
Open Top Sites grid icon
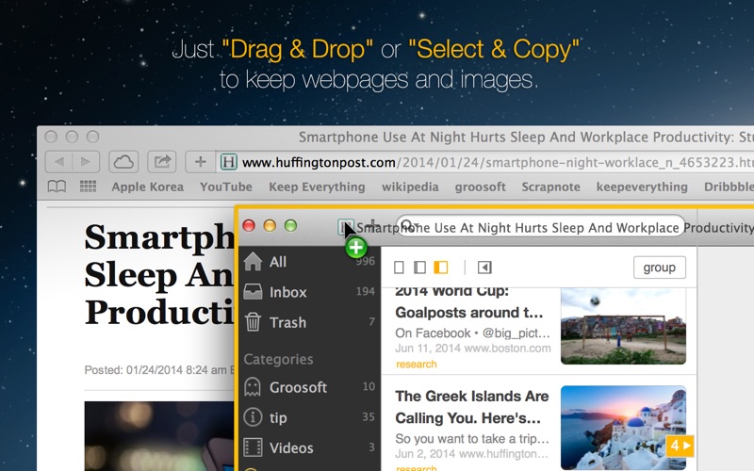tap(88, 187)
